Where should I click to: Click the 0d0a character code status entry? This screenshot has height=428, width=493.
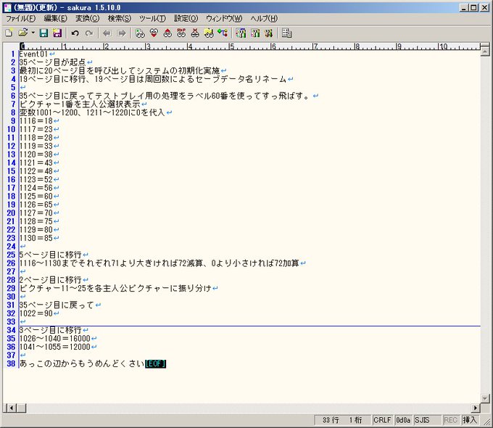[x=403, y=420]
